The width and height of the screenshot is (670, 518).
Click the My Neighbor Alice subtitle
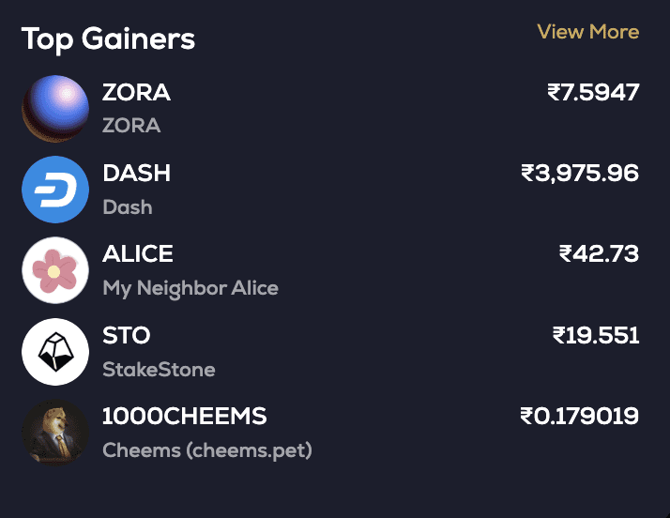[190, 288]
